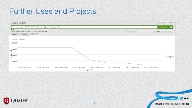Click the Qualys logo
The image size is (192, 108).
click(16, 101)
